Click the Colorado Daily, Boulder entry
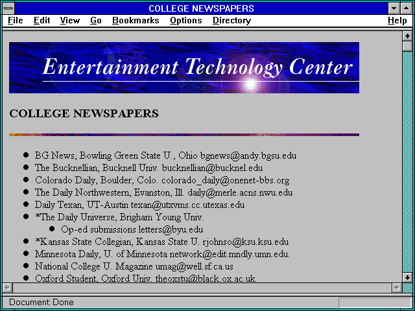415x311 pixels. (162, 180)
